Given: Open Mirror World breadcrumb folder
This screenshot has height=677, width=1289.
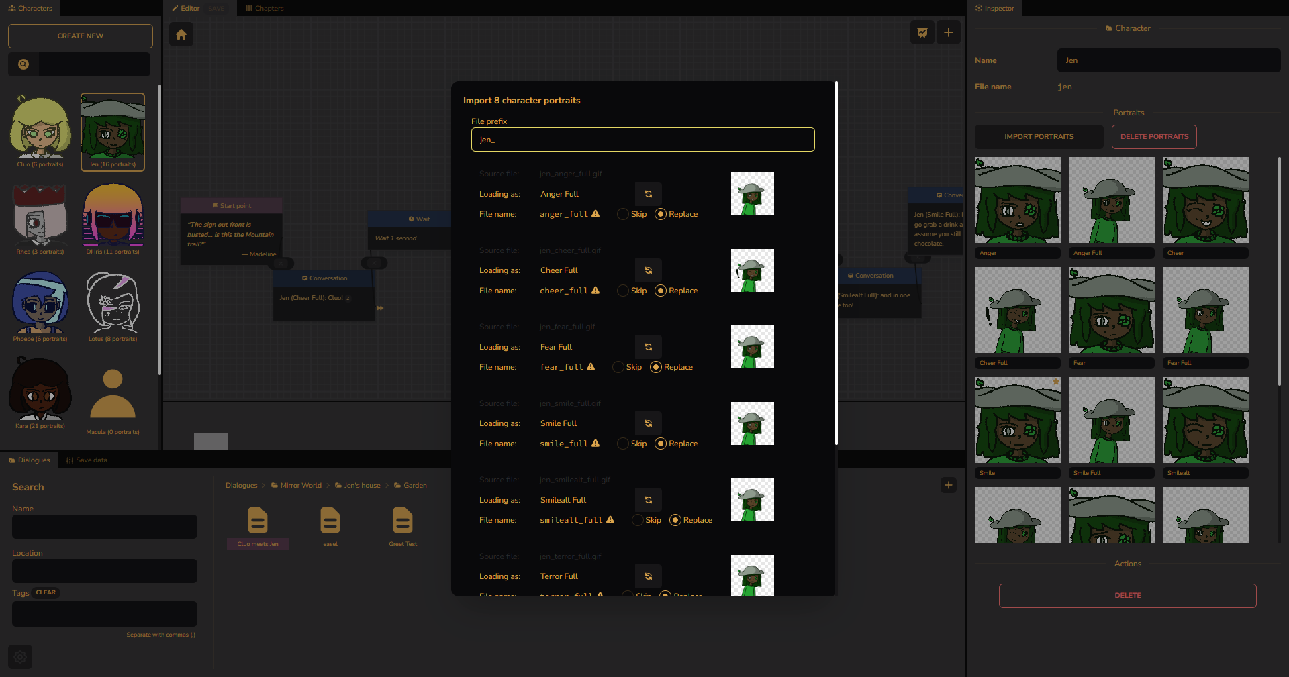Looking at the screenshot, I should [x=296, y=485].
